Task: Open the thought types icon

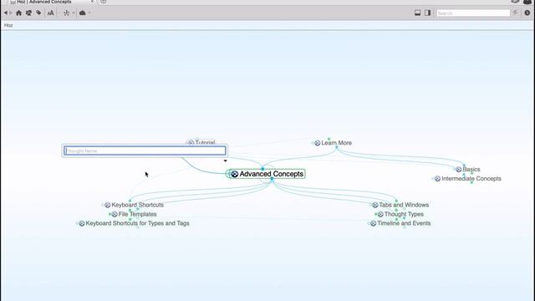Action: pos(28,13)
